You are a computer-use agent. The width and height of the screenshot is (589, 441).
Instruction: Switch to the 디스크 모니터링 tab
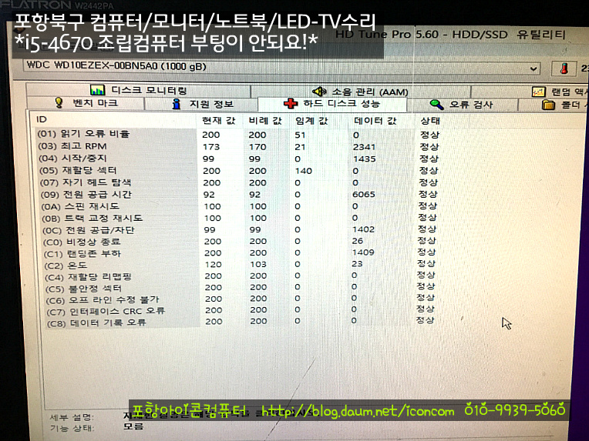pos(138,90)
